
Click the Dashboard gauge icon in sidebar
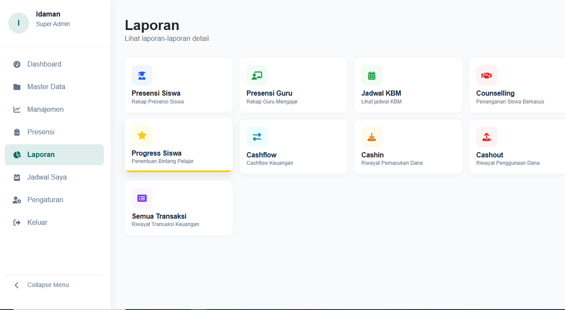coord(17,64)
